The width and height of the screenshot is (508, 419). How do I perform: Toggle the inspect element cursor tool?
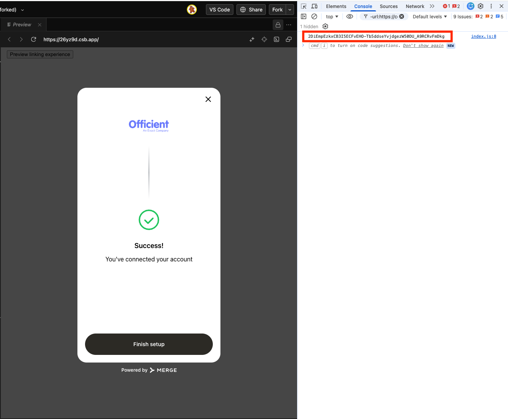(304, 6)
